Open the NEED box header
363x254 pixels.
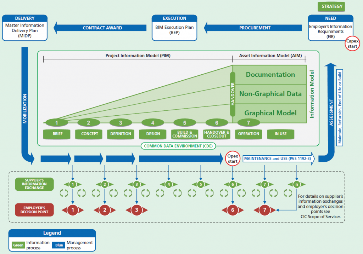[331, 18]
